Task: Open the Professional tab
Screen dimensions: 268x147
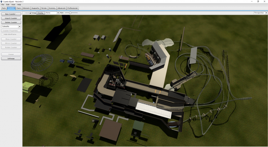Action: (x=72, y=8)
